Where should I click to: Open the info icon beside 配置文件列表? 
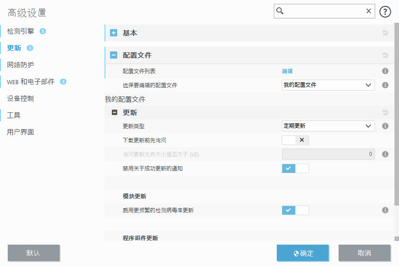tap(385, 71)
